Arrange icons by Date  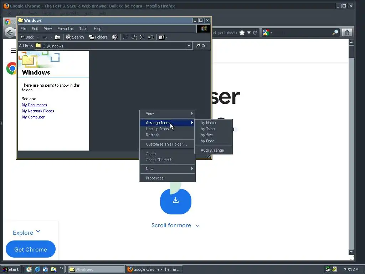tap(214, 141)
